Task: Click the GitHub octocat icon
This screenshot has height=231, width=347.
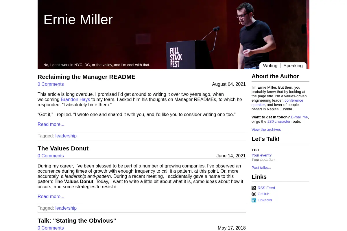Action: (x=254, y=194)
